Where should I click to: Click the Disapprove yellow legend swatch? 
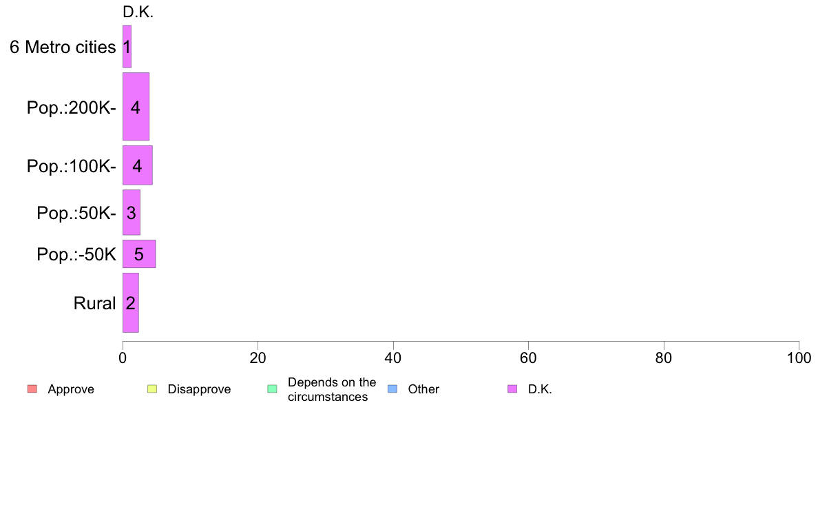(x=152, y=389)
